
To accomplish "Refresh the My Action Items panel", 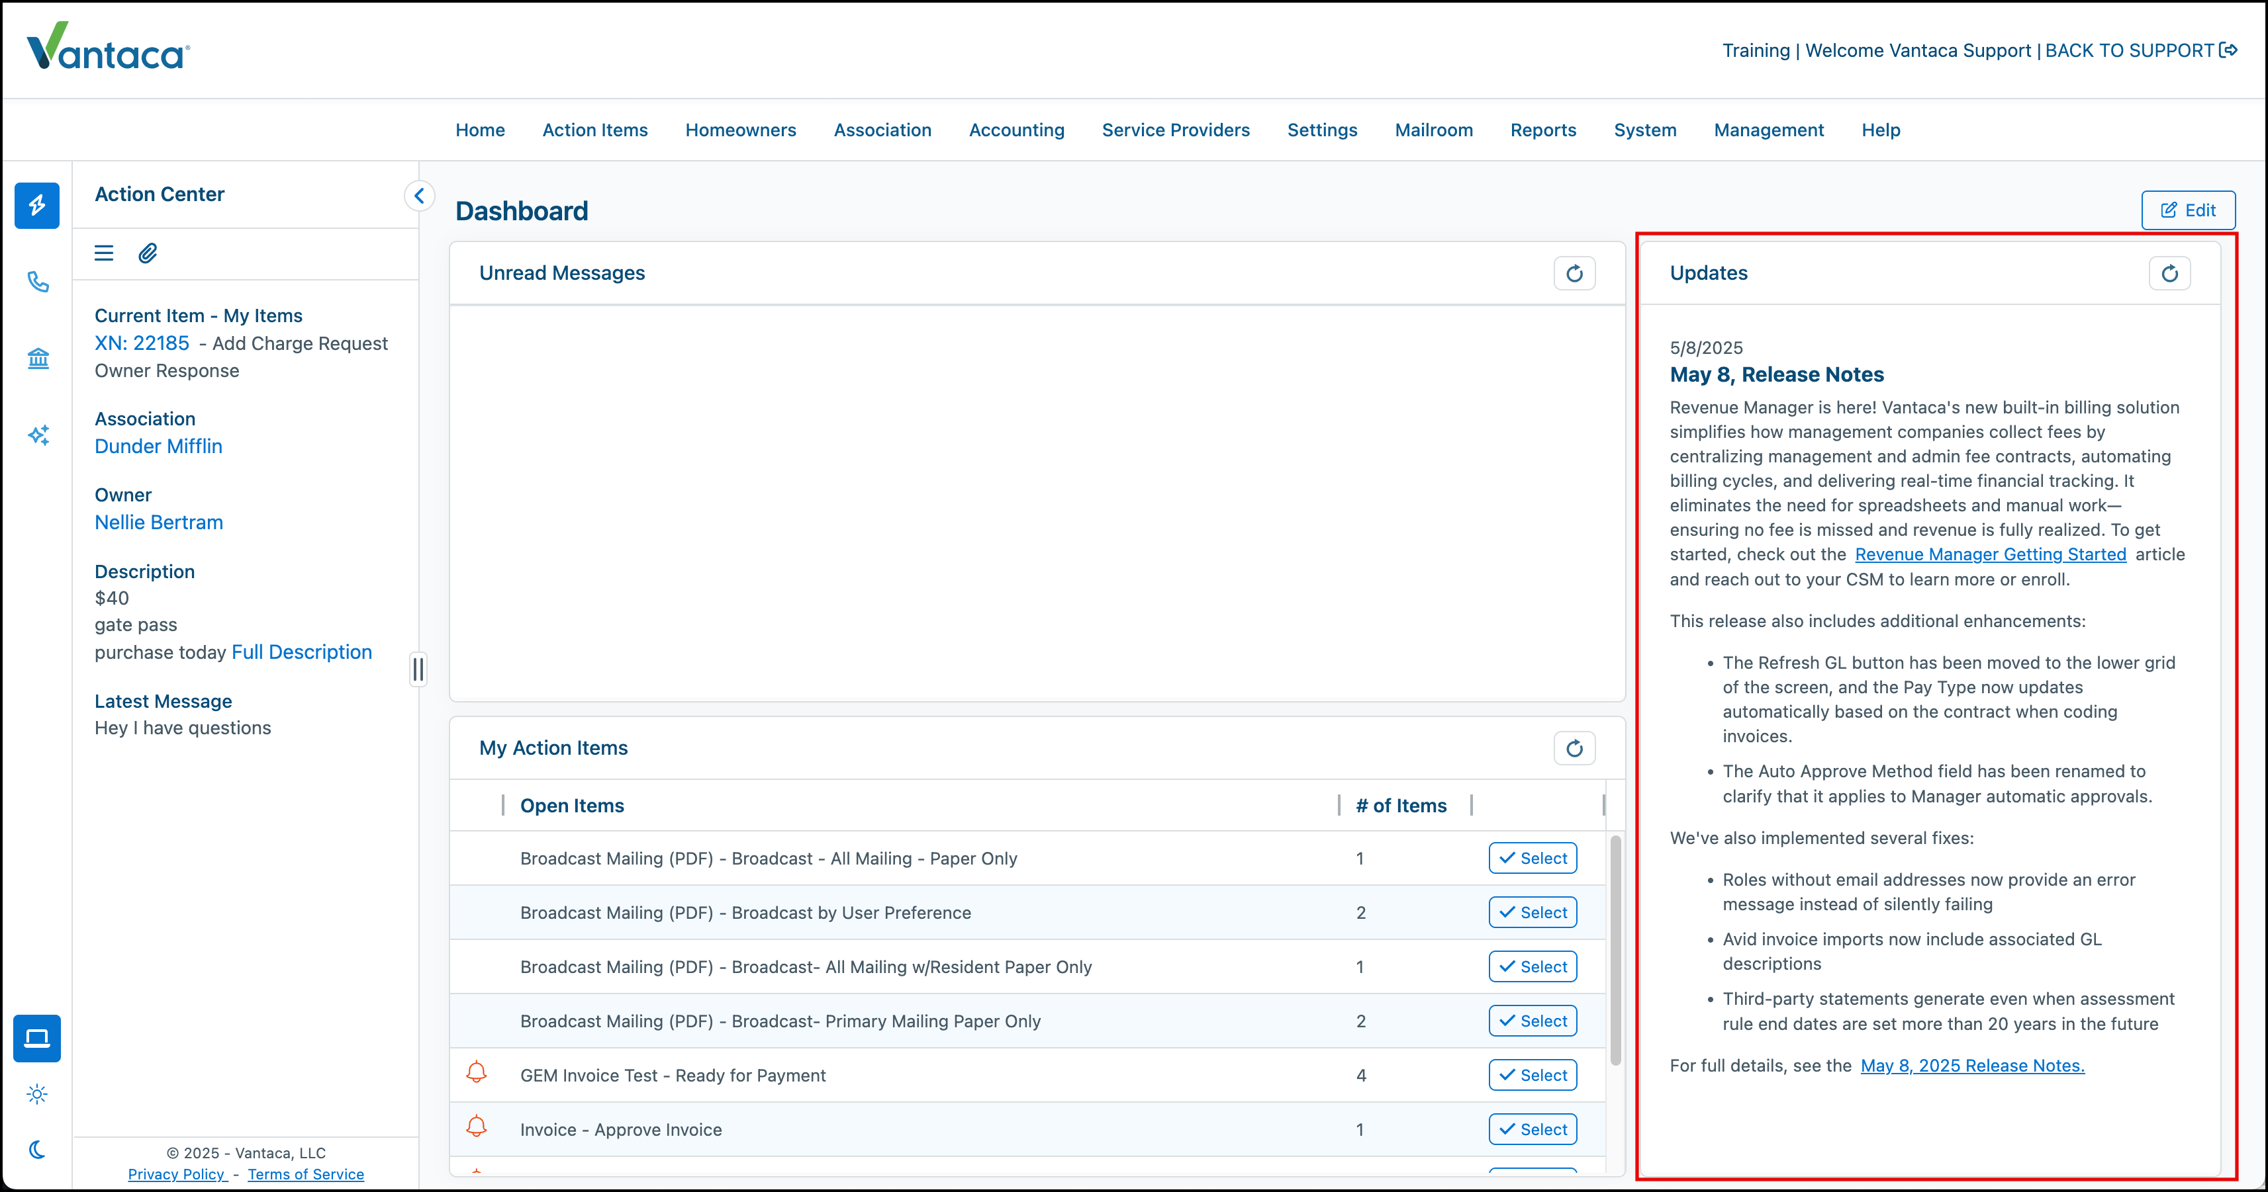I will tap(1574, 747).
